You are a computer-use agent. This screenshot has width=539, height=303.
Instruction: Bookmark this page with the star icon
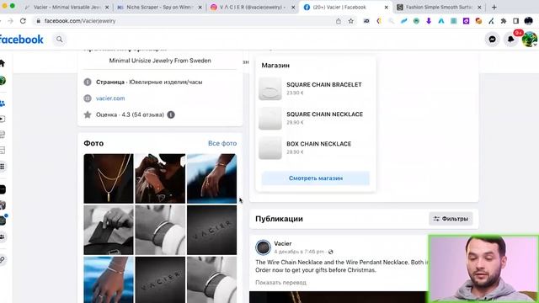[350, 21]
